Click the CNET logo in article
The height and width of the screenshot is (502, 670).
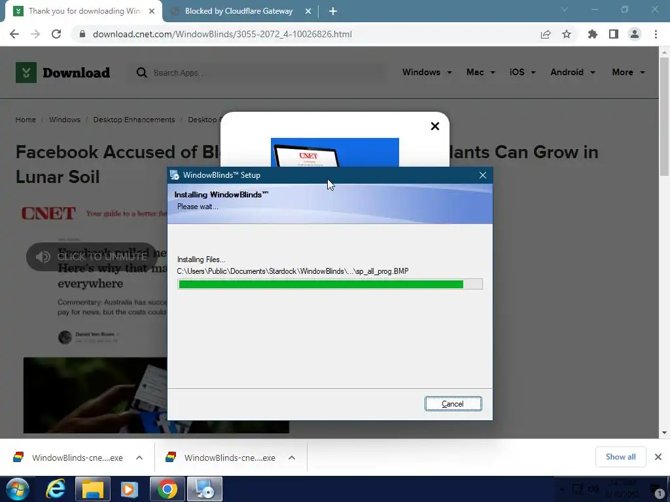tap(48, 213)
